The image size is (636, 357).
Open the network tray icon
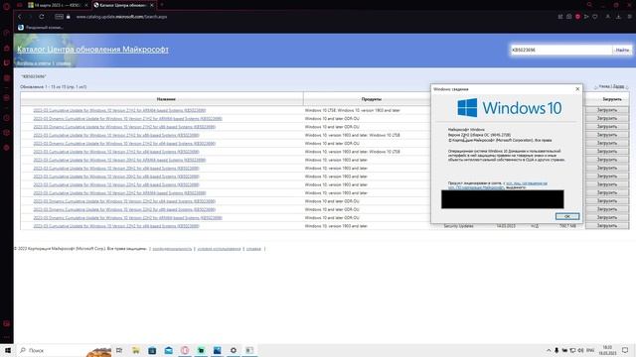tap(572, 350)
